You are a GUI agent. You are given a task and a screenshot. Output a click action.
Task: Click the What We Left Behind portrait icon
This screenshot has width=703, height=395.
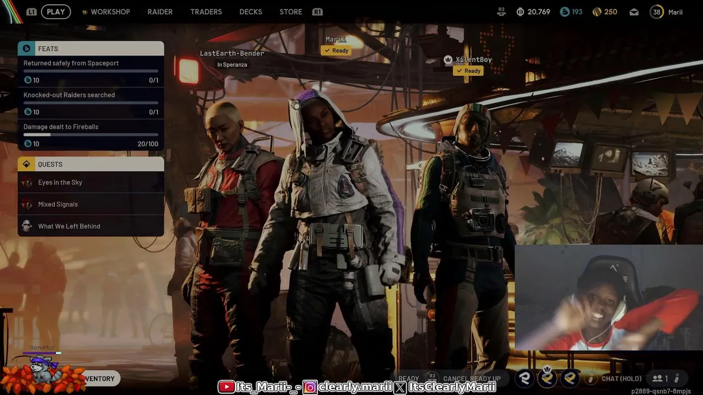(x=26, y=226)
